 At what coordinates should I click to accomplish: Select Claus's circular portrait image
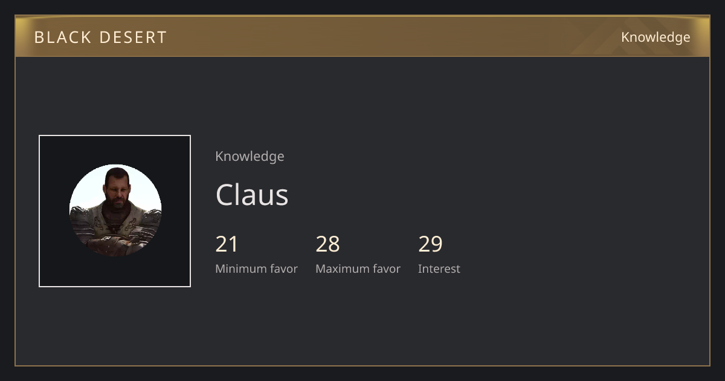point(115,210)
